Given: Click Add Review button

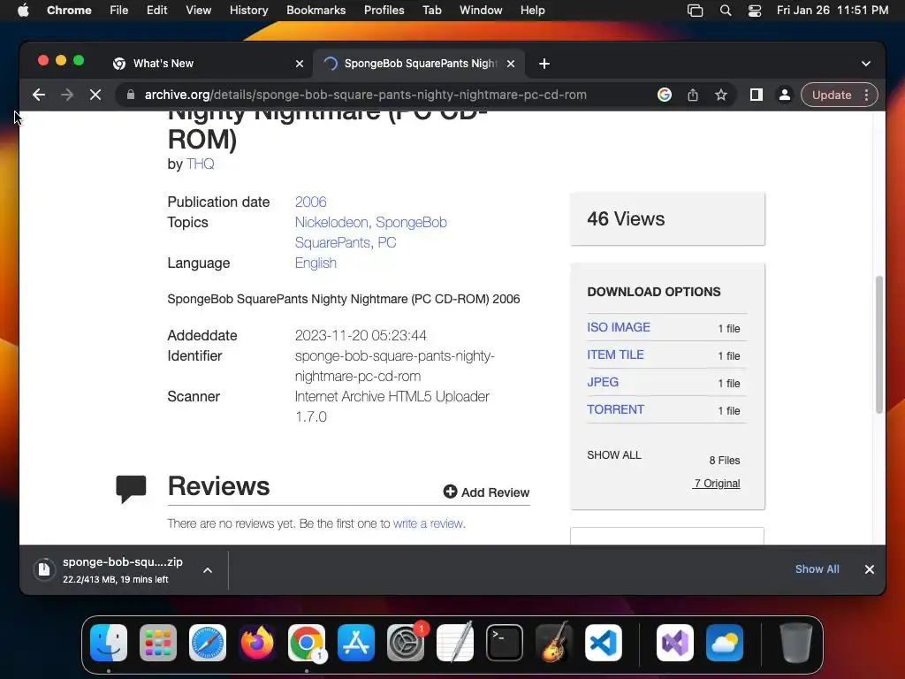Looking at the screenshot, I should tap(487, 492).
